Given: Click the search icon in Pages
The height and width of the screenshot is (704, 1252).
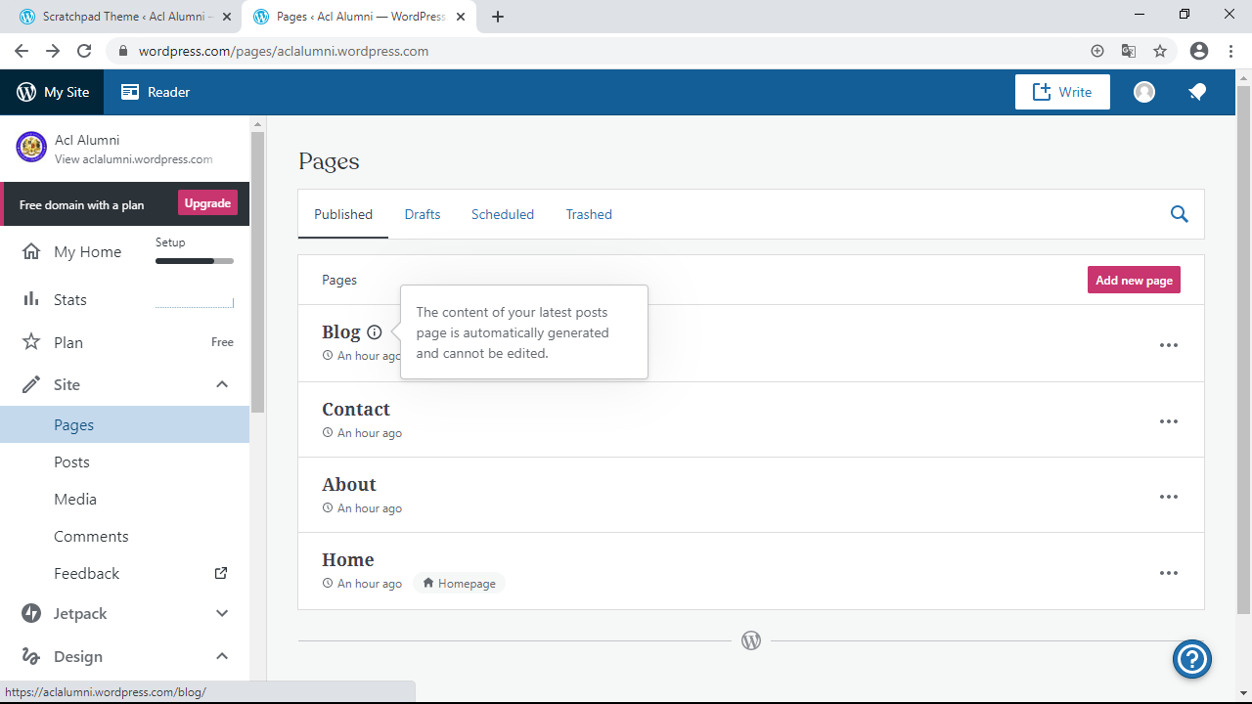Looking at the screenshot, I should (1179, 214).
